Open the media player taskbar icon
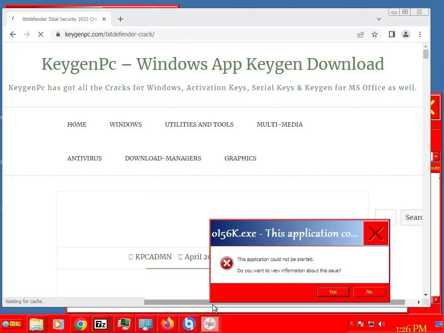 [59, 324]
